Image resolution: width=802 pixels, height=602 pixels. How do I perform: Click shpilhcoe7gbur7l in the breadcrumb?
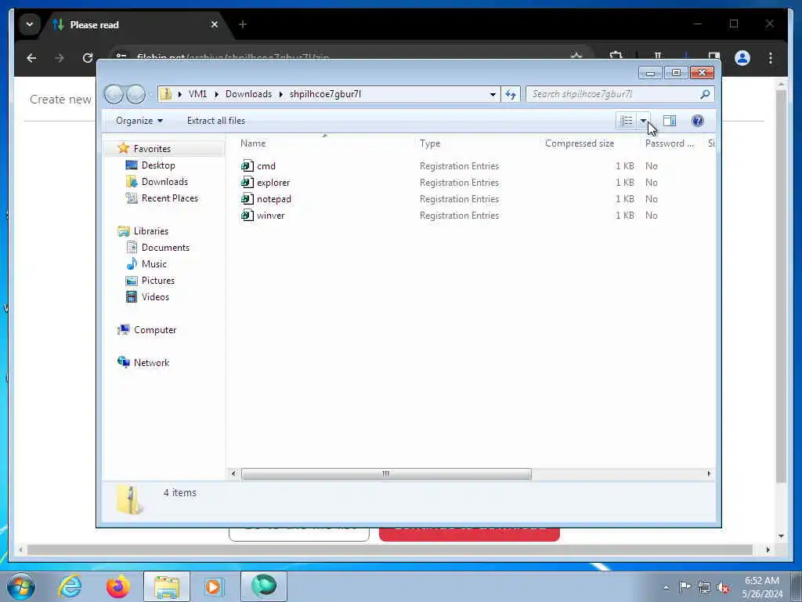point(325,94)
